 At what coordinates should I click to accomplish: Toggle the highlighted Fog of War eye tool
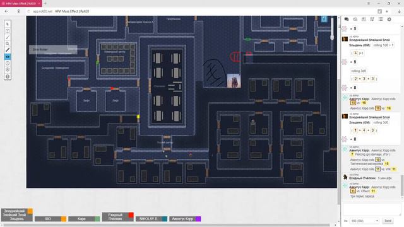[x=8, y=57]
